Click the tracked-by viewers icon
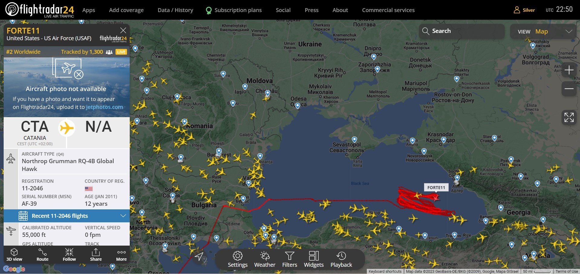Screen dimensions: 580x274 tap(109, 52)
